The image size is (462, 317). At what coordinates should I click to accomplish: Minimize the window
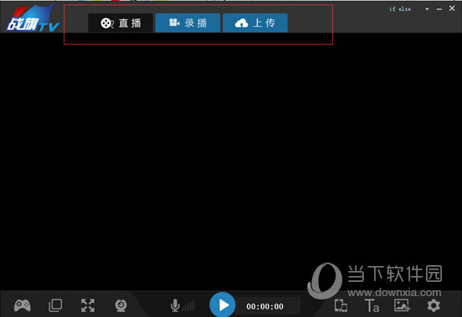pyautogui.click(x=439, y=9)
